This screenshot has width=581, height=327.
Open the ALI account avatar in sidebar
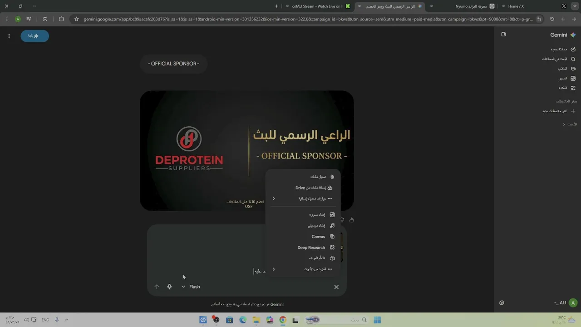[x=573, y=303]
